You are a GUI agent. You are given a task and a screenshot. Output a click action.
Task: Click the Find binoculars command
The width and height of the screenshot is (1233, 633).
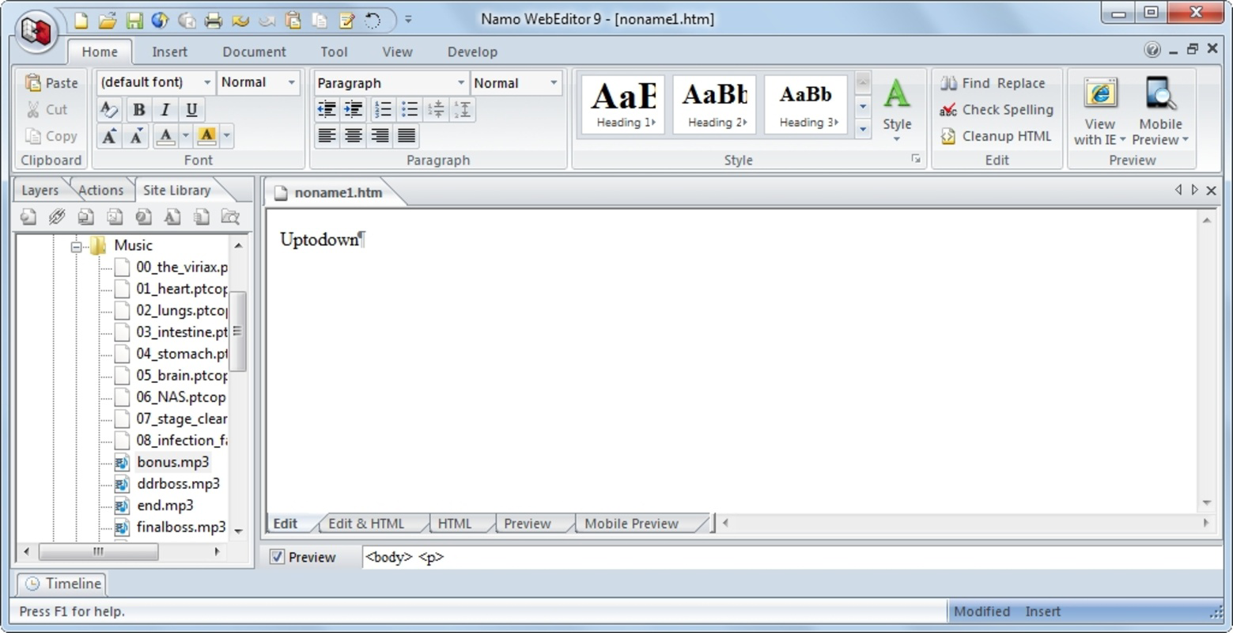(x=965, y=83)
